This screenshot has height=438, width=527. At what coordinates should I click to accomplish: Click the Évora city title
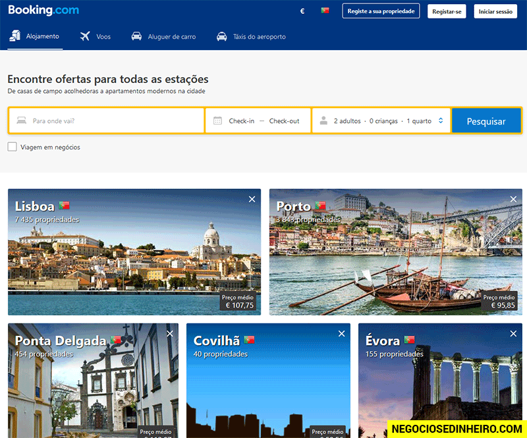coord(383,340)
